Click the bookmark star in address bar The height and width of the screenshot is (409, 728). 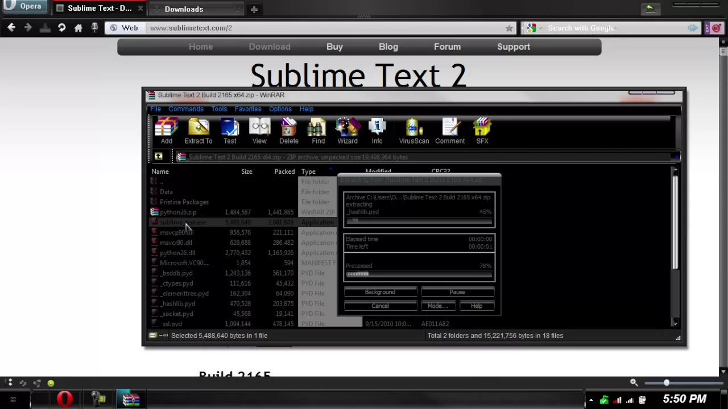pos(509,28)
